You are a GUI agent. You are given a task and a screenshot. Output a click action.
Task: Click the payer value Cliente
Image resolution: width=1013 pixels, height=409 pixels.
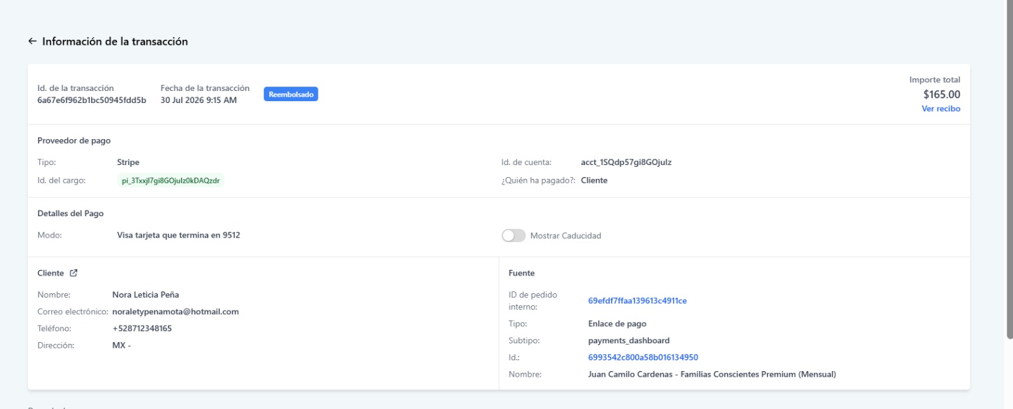(594, 180)
